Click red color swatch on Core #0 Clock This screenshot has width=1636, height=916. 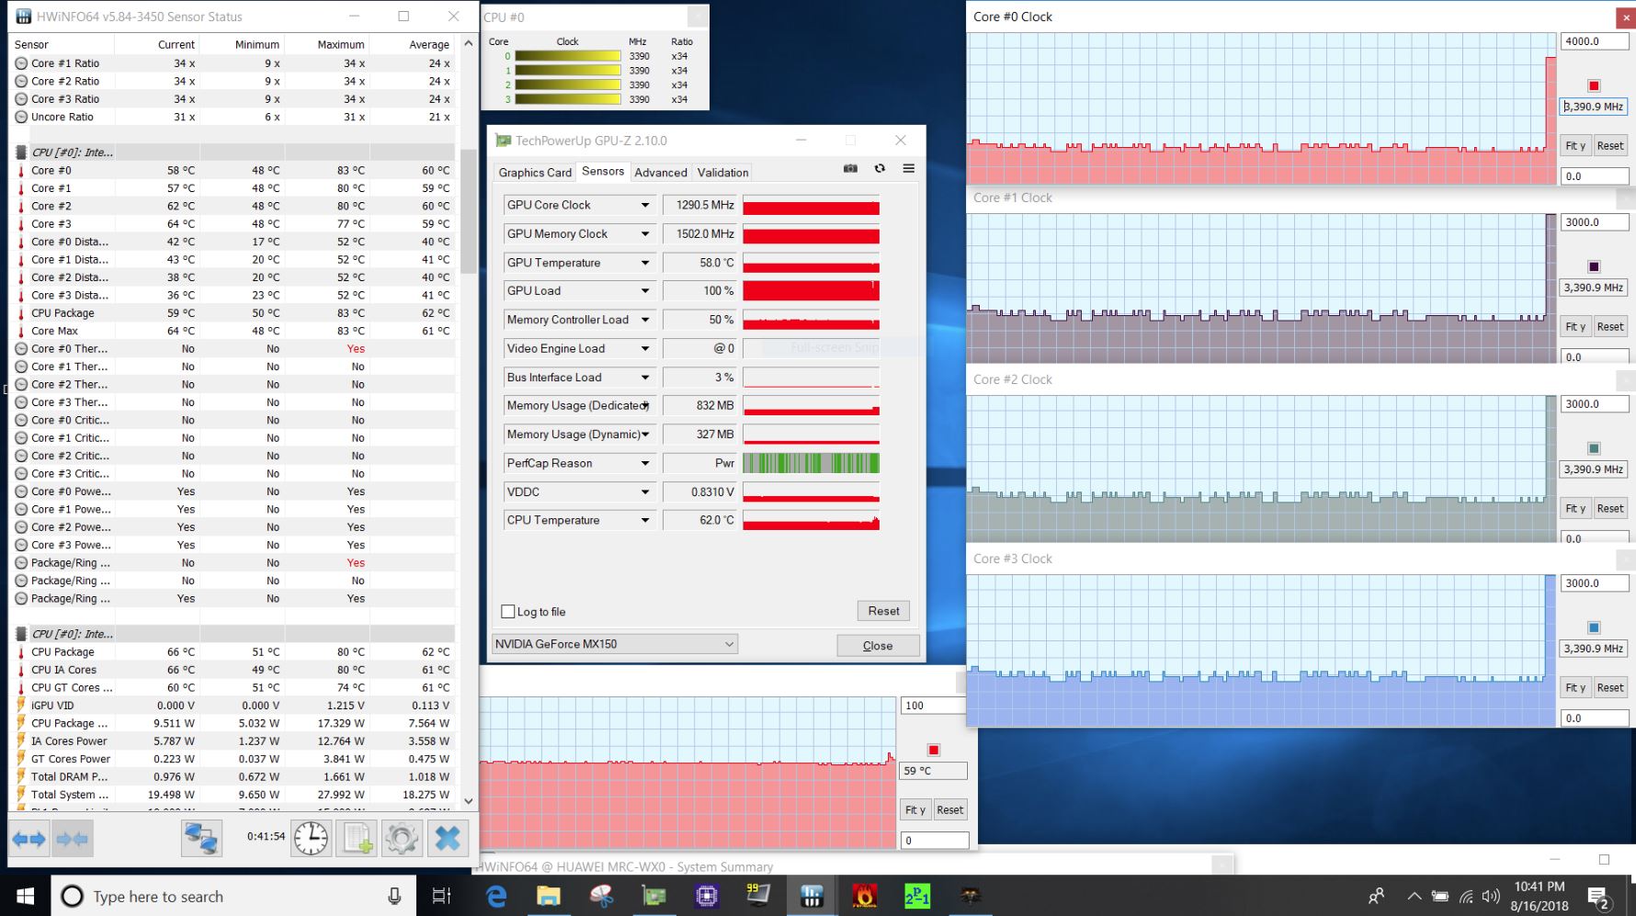pos(1594,85)
